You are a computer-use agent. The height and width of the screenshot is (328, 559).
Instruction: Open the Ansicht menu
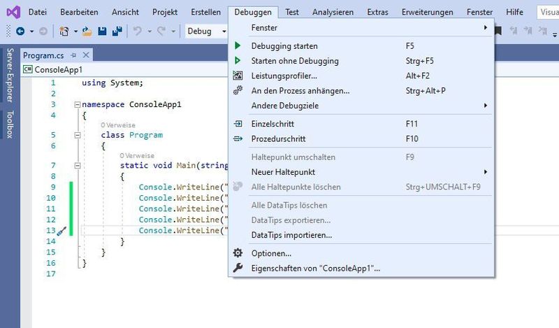pos(125,12)
